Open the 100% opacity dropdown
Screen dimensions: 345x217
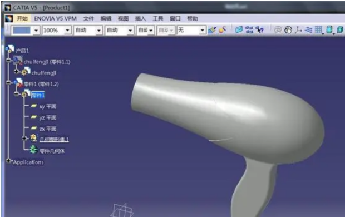[67, 30]
